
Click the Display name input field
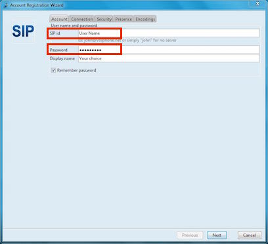(x=169, y=58)
